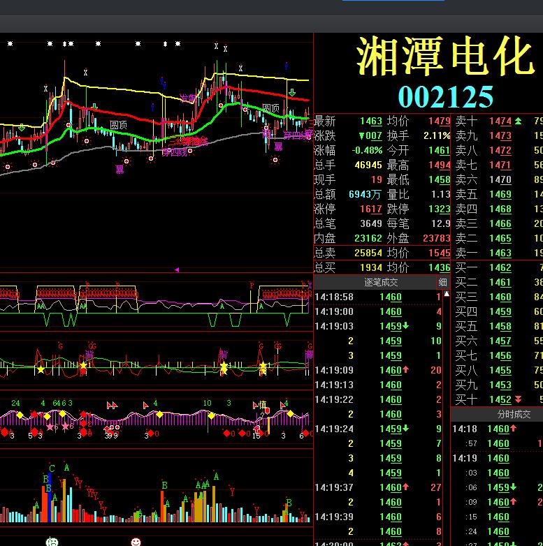
Task: Click the 涨幅 value -0.48%
Action: pyautogui.click(x=367, y=150)
